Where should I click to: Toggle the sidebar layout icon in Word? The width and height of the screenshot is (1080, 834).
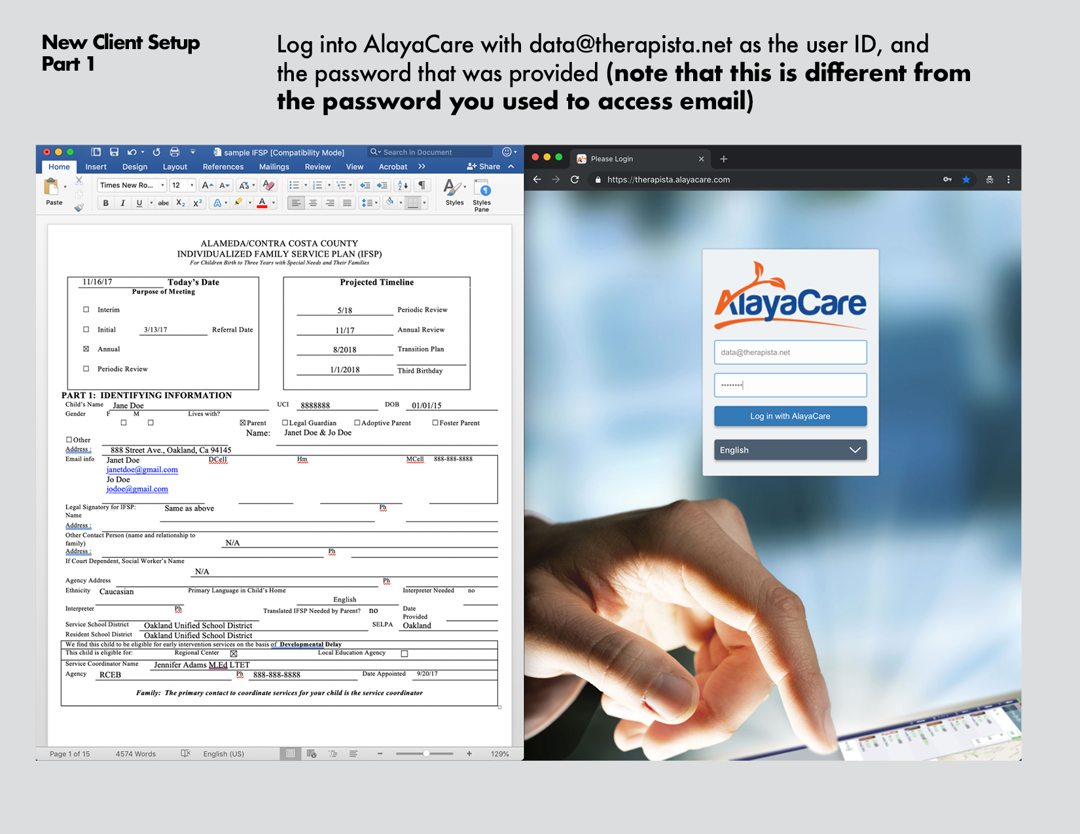click(x=96, y=152)
